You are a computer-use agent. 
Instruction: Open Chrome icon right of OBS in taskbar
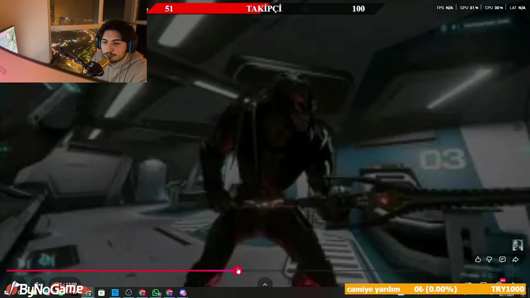(142, 293)
